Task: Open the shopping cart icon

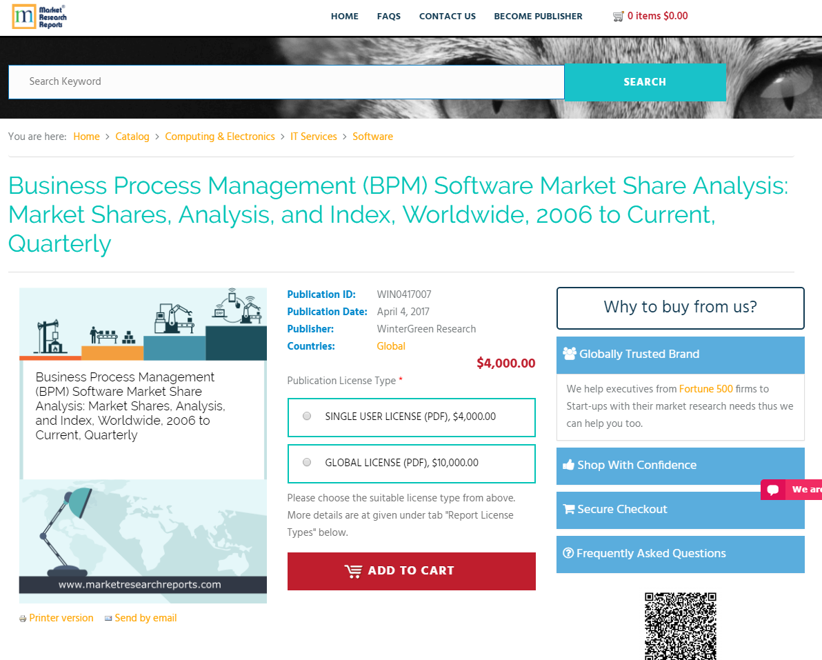Action: click(x=619, y=17)
